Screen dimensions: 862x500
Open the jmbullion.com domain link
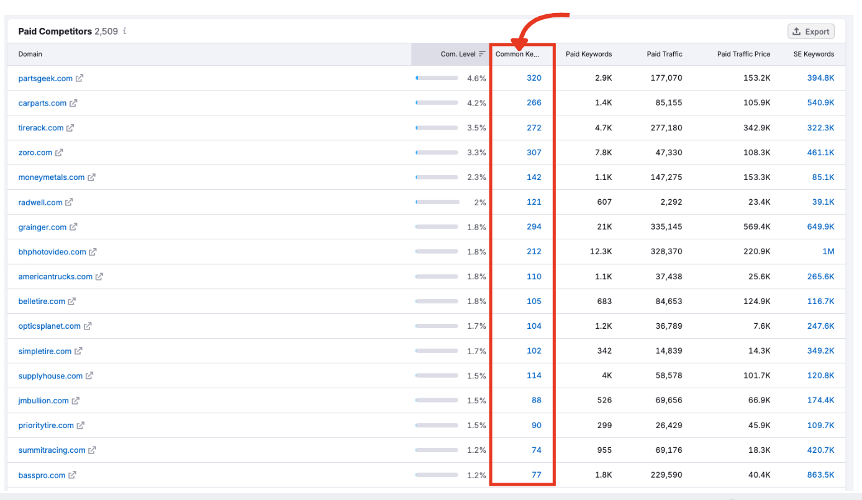42,400
